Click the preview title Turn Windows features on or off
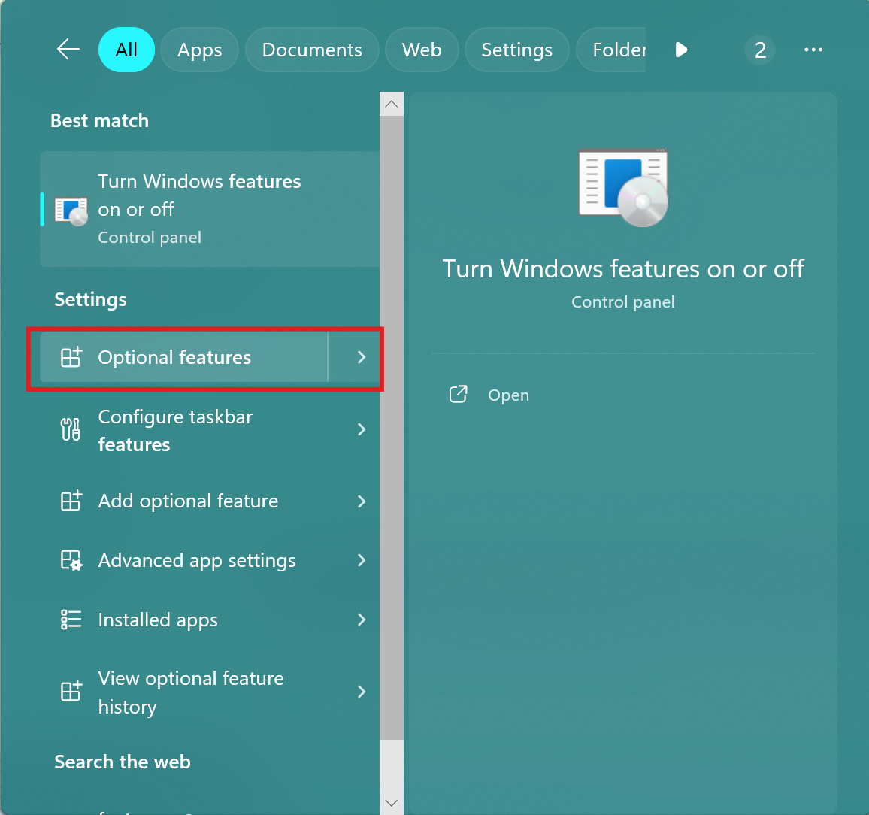This screenshot has height=815, width=869. [623, 269]
